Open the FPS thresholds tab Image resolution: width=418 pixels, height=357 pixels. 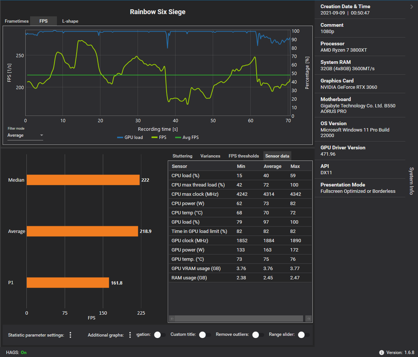244,156
